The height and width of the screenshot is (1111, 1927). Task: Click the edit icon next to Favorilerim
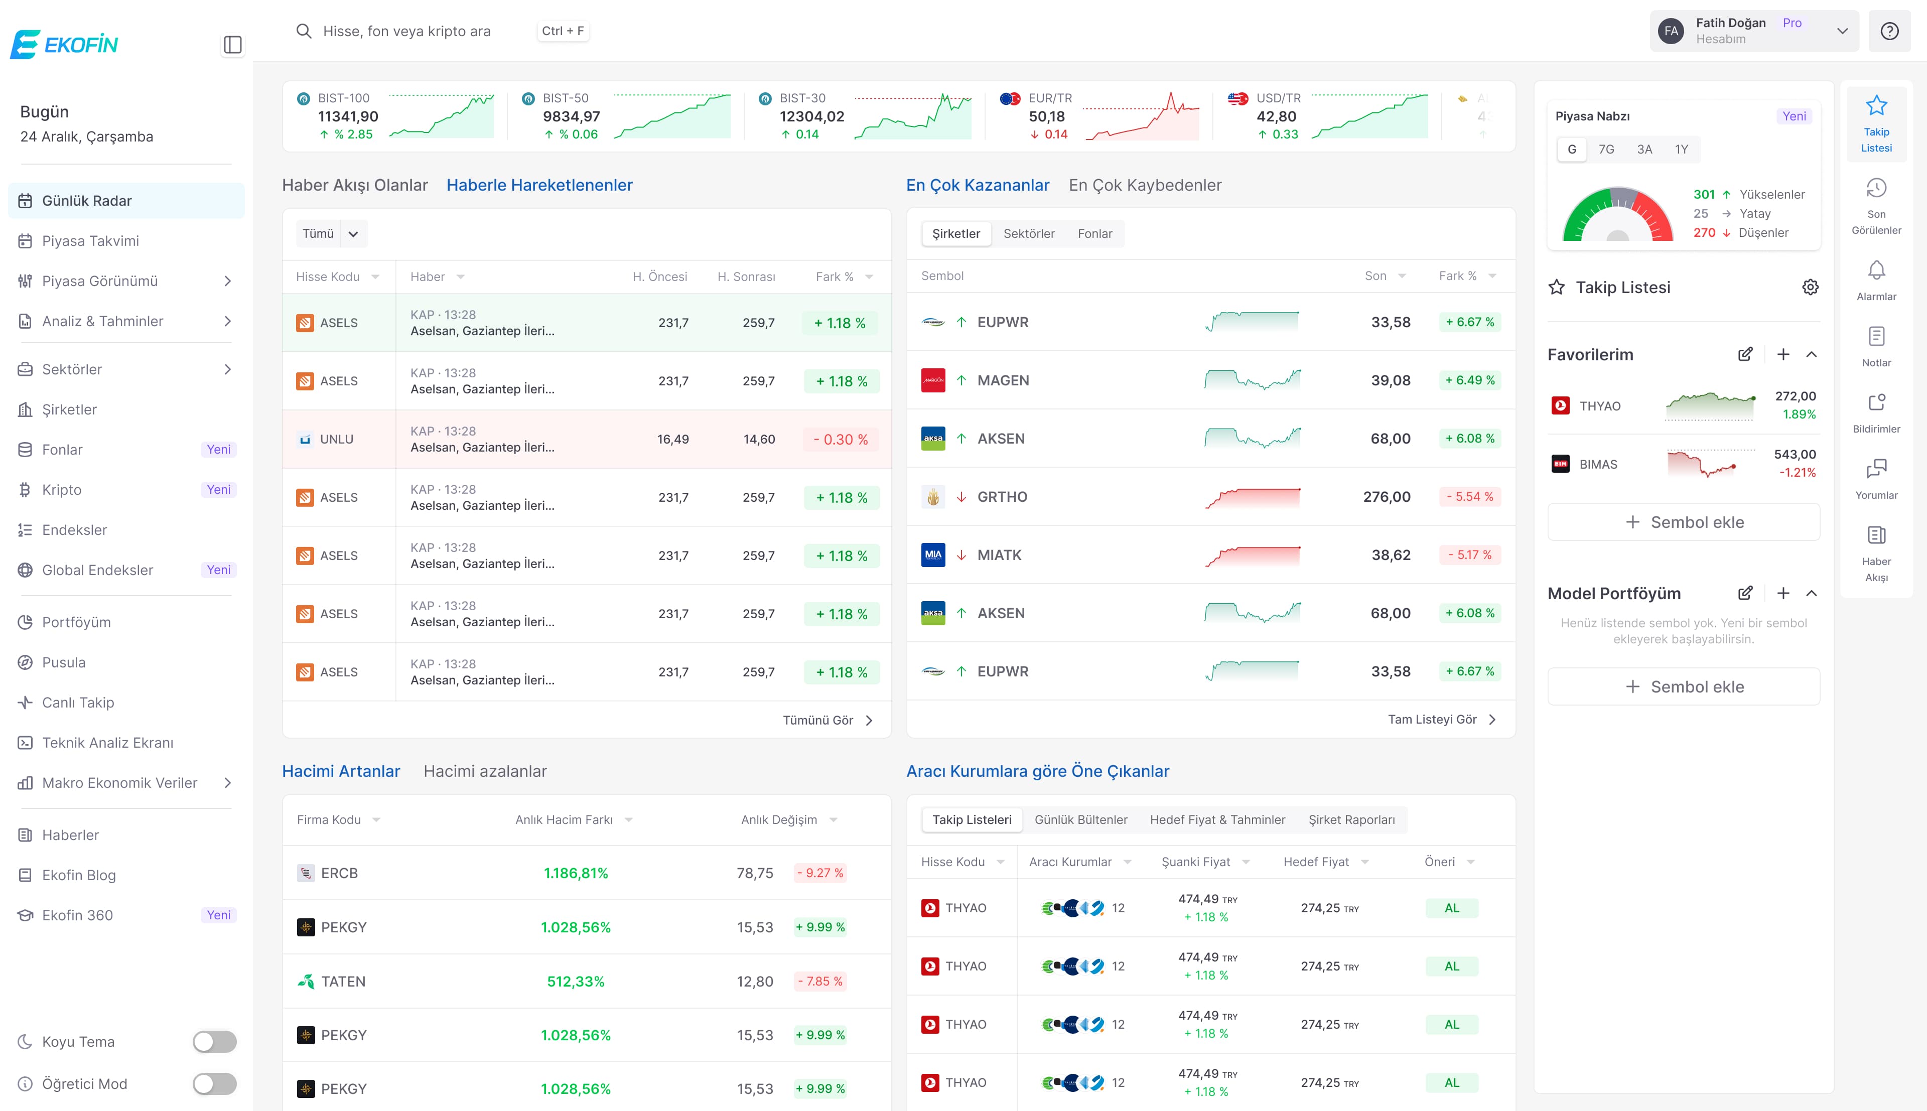click(x=1745, y=355)
